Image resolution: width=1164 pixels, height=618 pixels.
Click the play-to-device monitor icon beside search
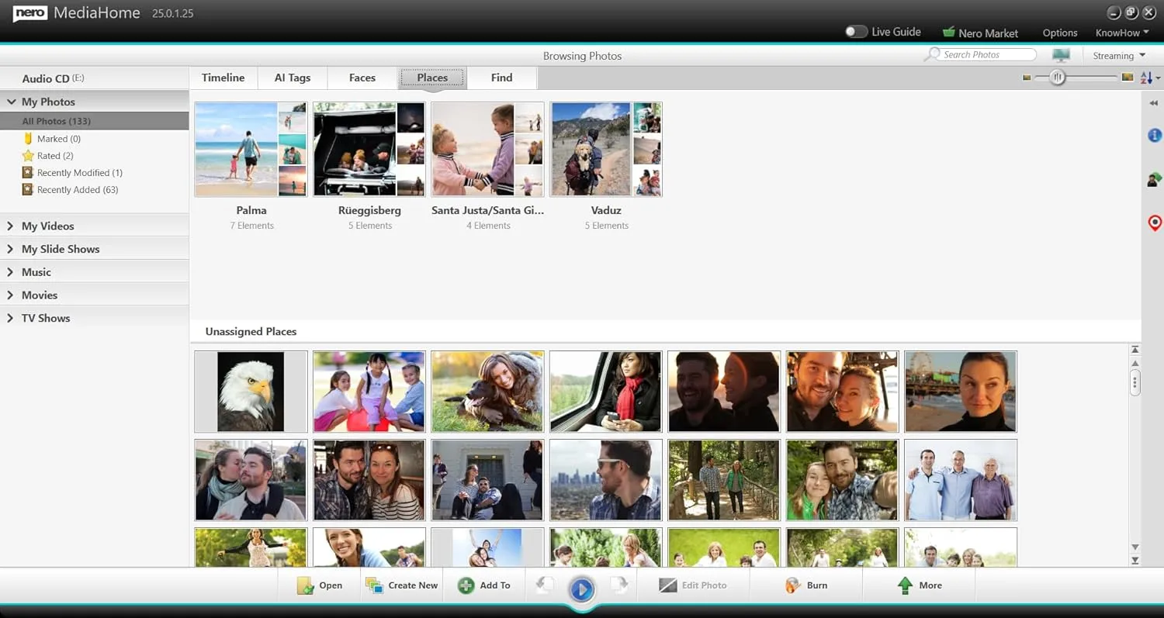coord(1061,54)
